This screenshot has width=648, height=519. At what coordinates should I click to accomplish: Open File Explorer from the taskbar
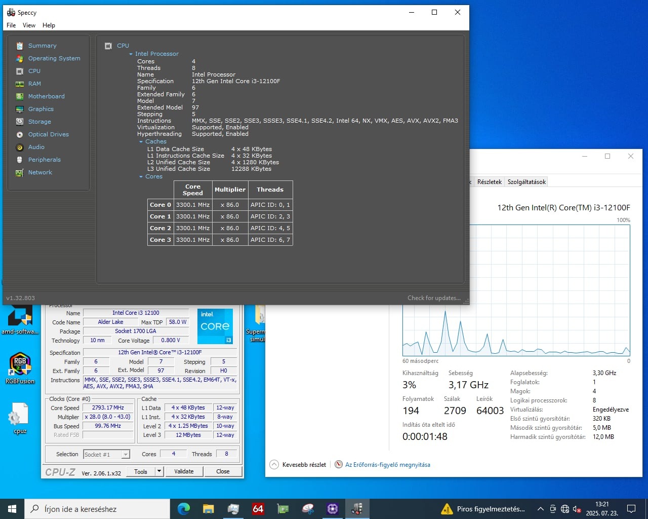coord(208,508)
